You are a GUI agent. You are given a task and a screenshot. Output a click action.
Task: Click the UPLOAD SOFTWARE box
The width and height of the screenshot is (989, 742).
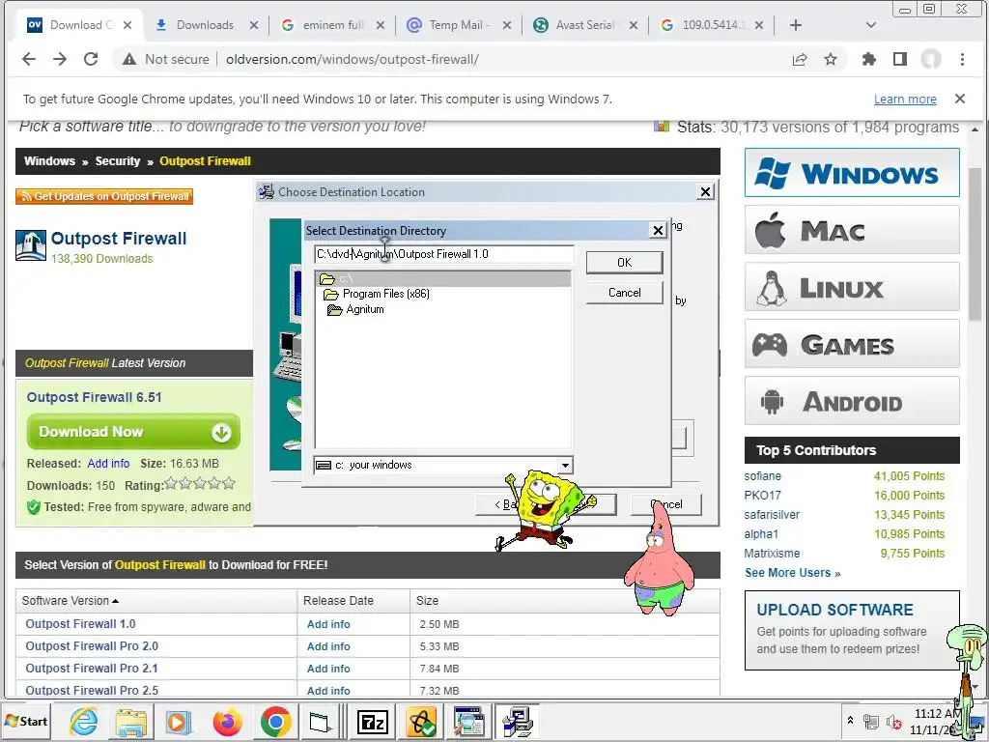(x=852, y=630)
